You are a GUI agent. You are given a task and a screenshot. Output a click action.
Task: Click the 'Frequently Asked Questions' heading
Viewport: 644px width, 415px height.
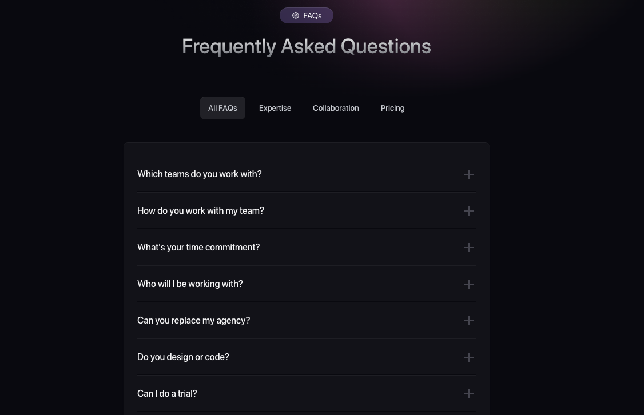click(x=307, y=46)
